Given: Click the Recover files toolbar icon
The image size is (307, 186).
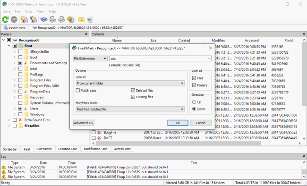Looking at the screenshot, I should tap(25, 19).
